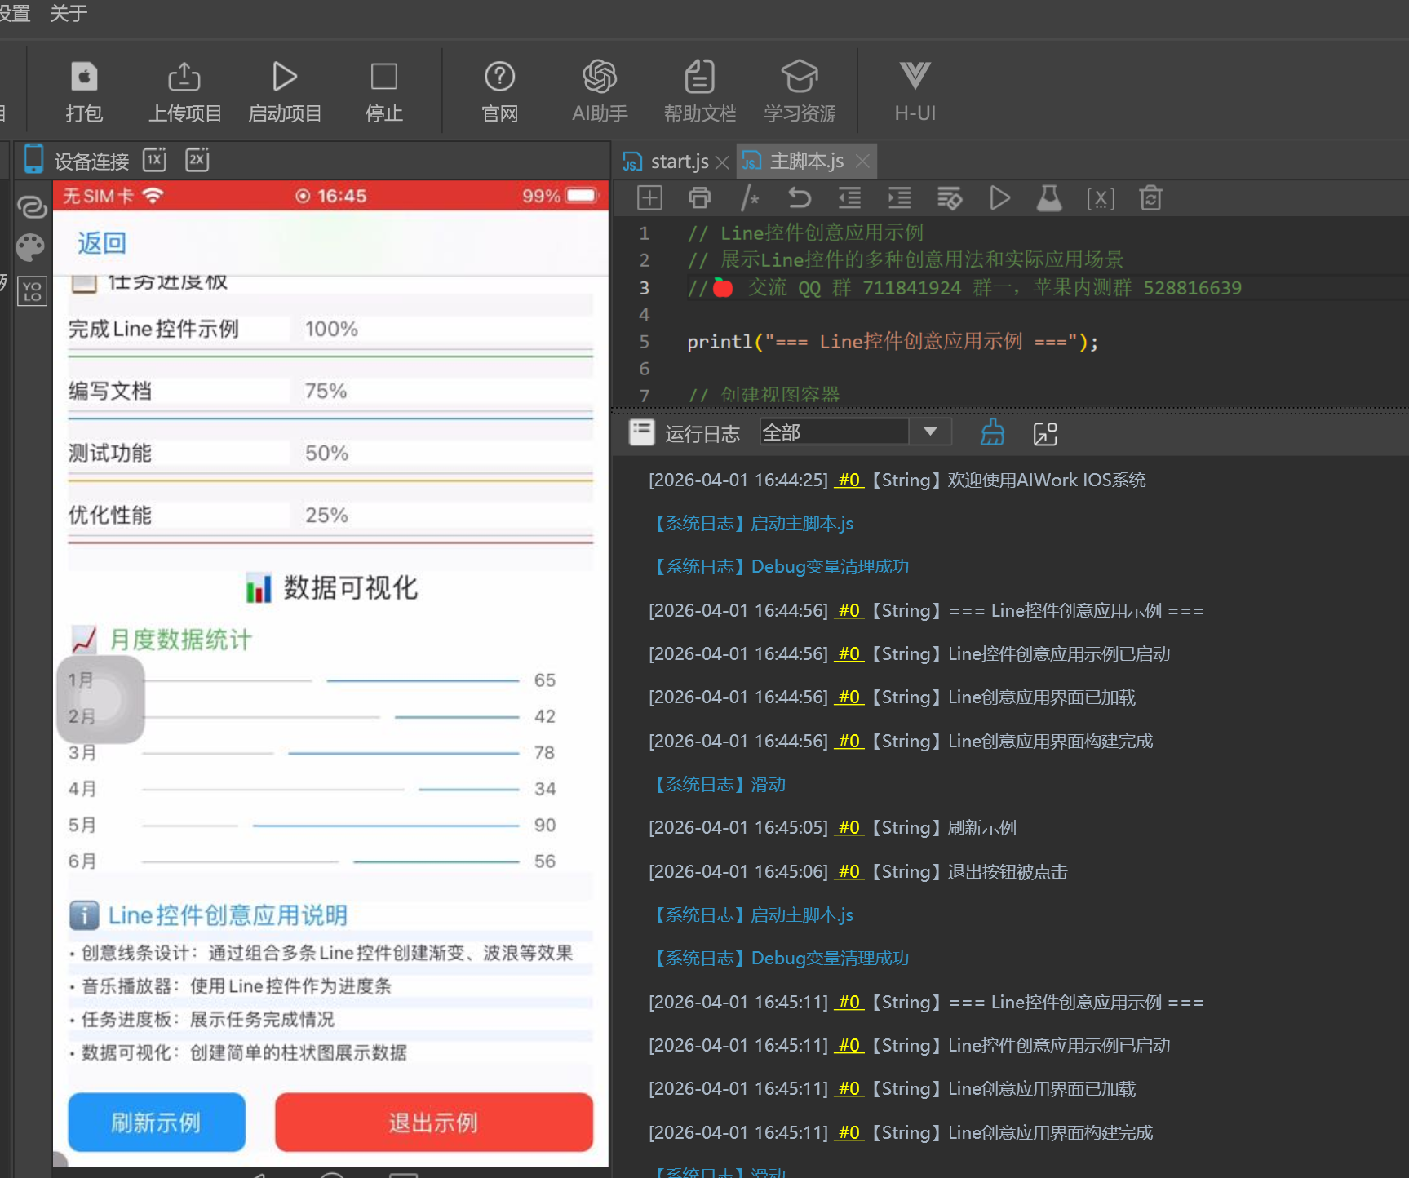Viewport: 1409px width, 1178px height.
Task: Clear the run log with broom icon
Action: (x=992, y=433)
